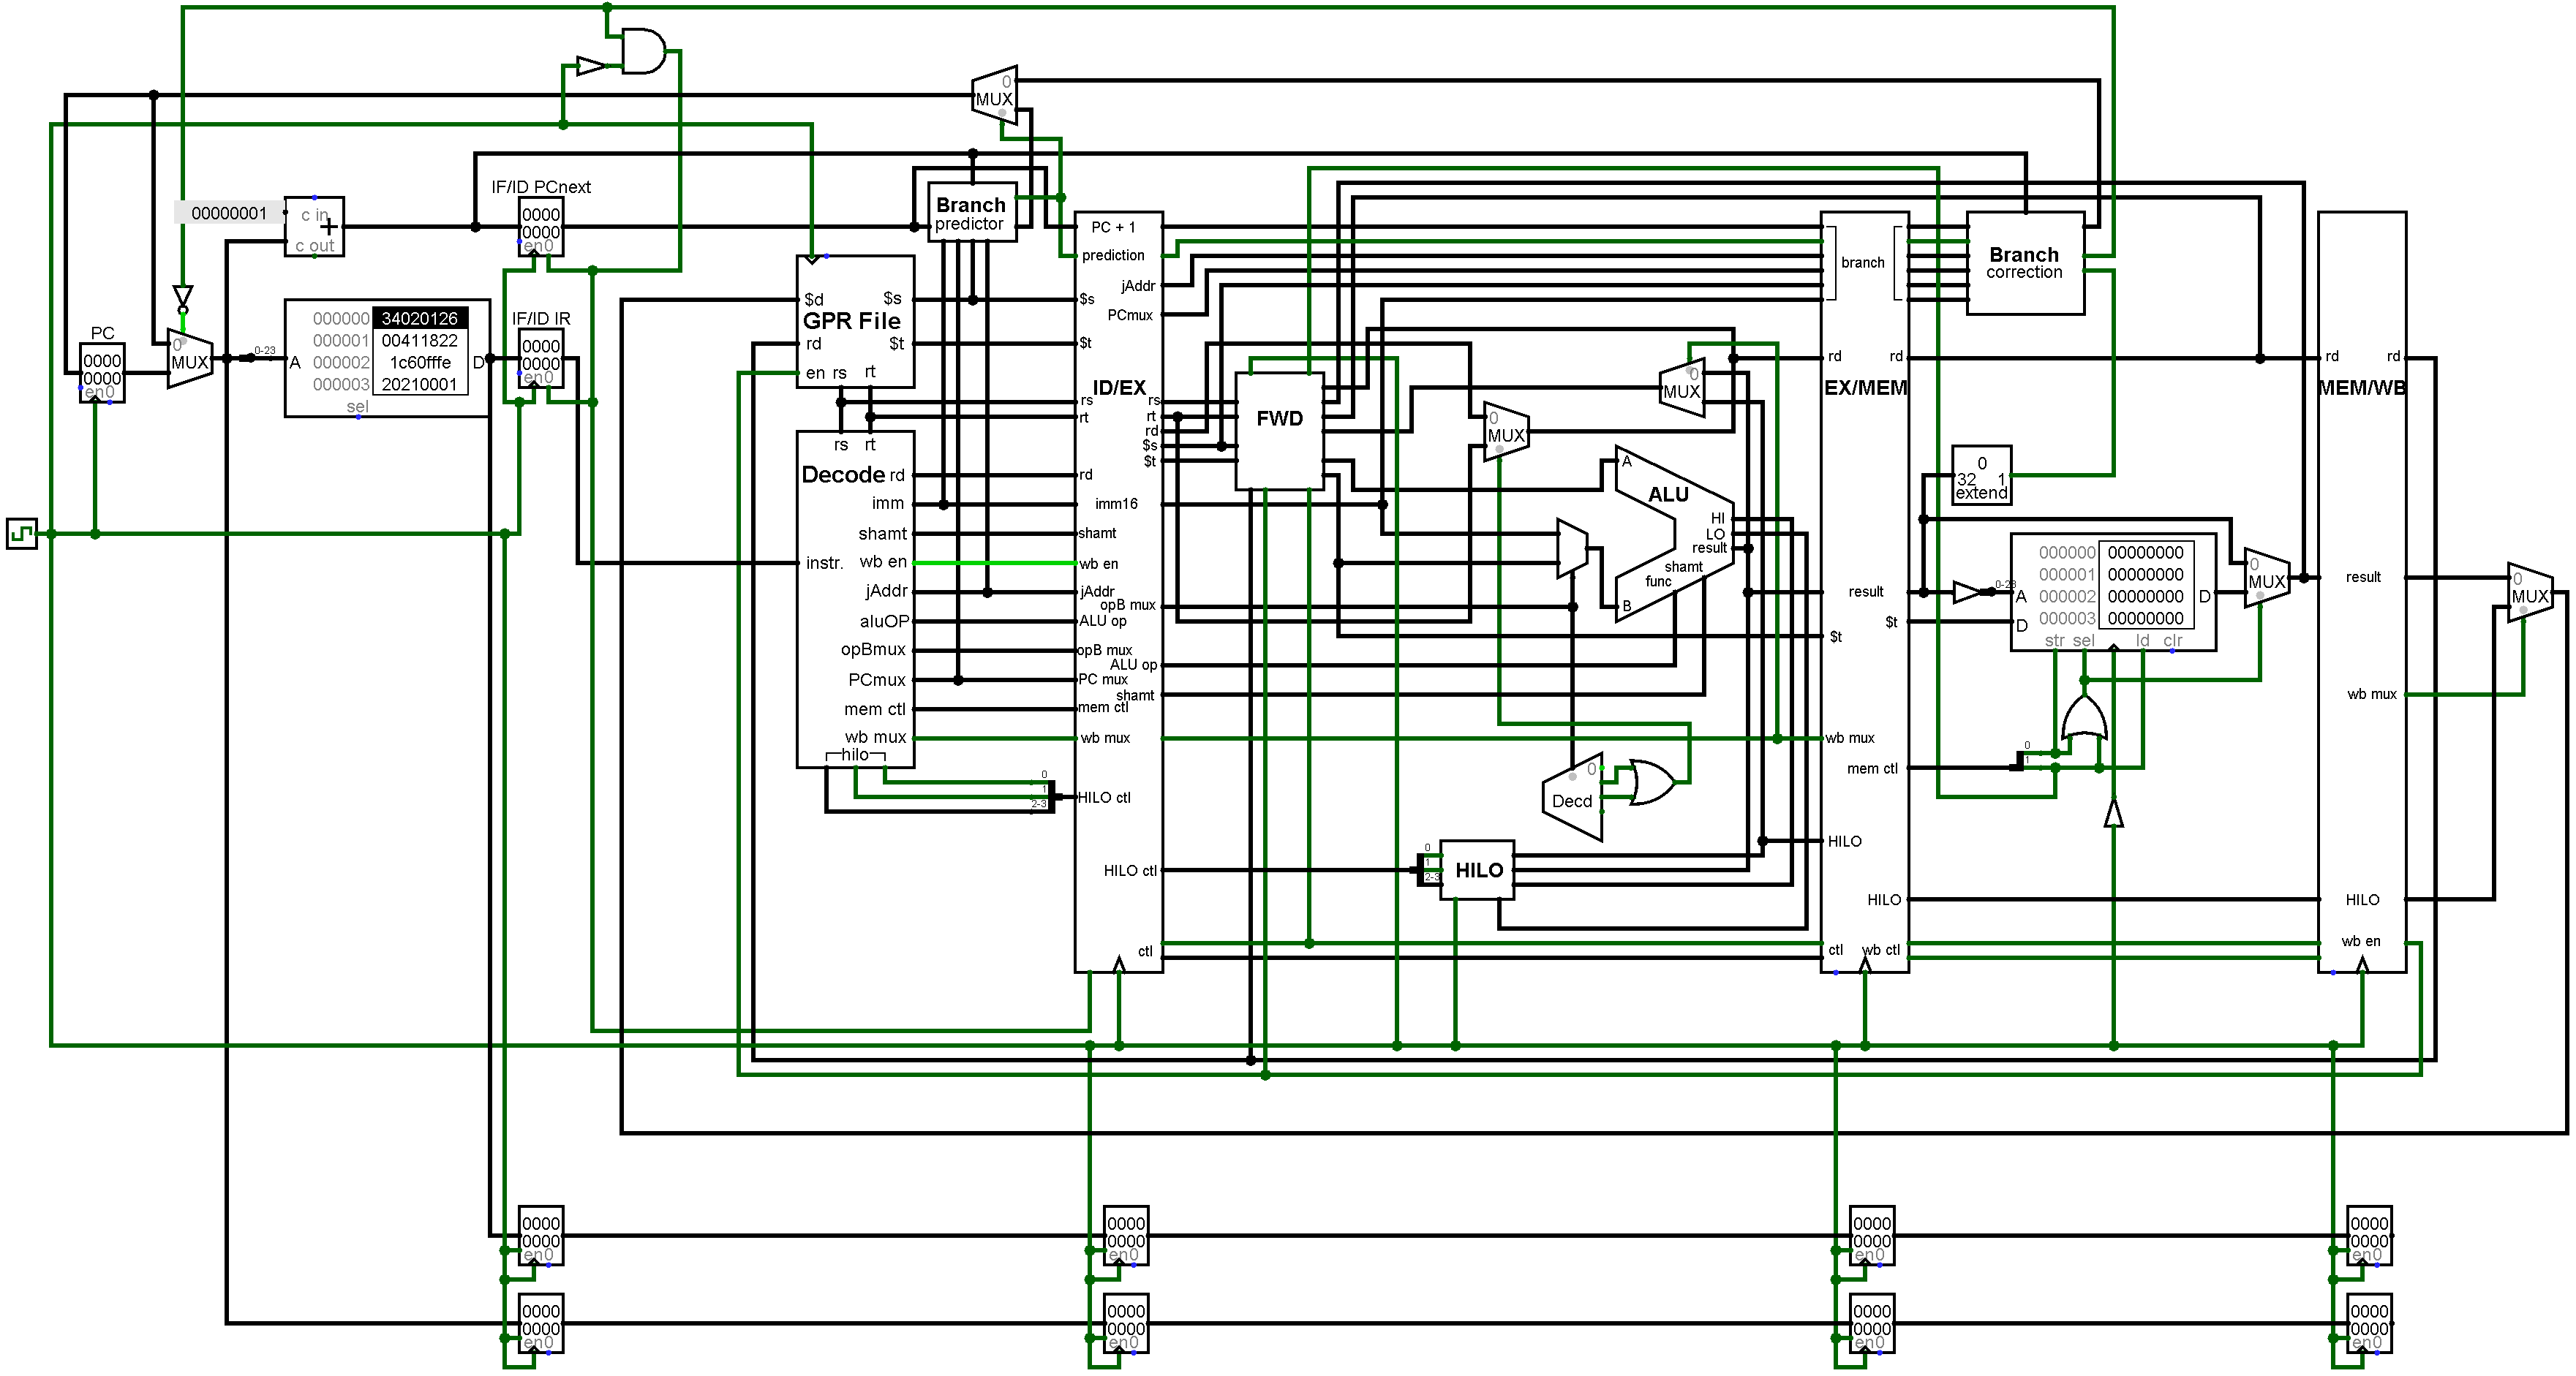Click the adder with c in/c out
The image size is (2576, 1376).
coord(314,227)
